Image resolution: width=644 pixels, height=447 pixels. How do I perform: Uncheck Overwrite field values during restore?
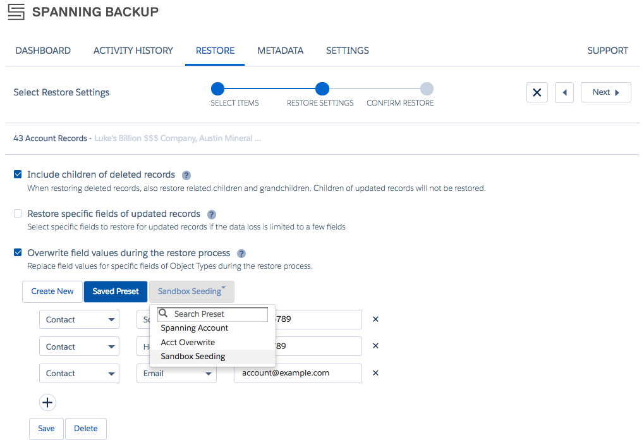coord(18,252)
